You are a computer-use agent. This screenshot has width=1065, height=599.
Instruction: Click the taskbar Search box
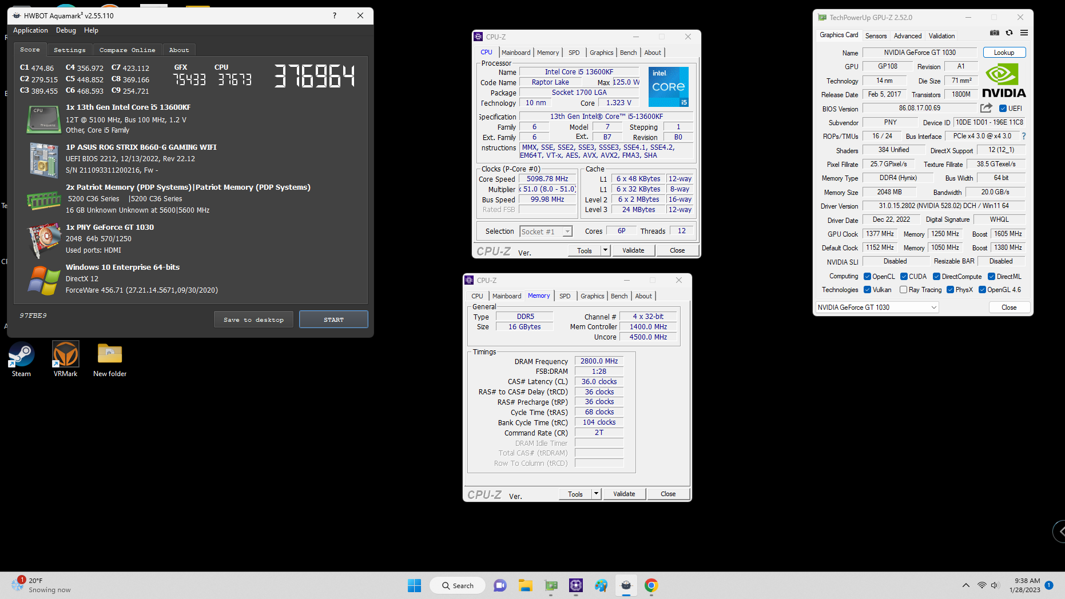coord(458,585)
